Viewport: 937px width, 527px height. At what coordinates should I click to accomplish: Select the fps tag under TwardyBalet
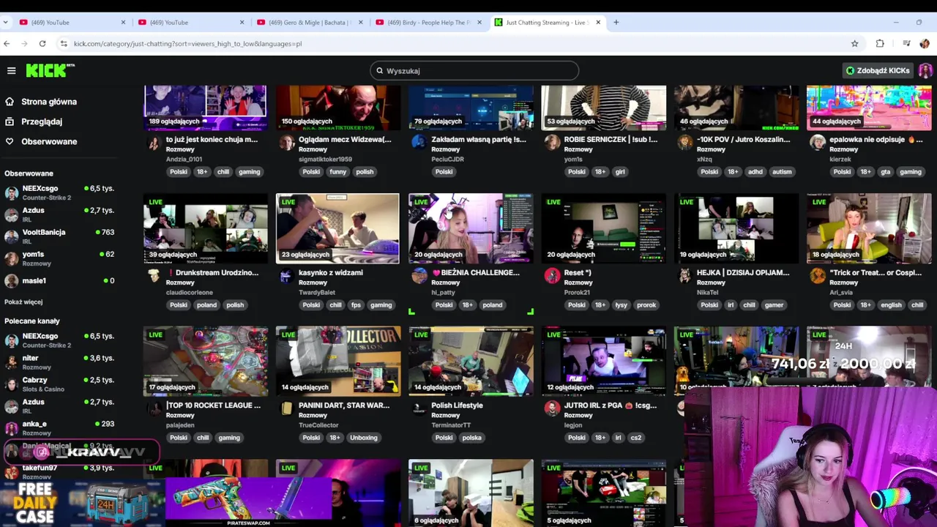pyautogui.click(x=356, y=305)
